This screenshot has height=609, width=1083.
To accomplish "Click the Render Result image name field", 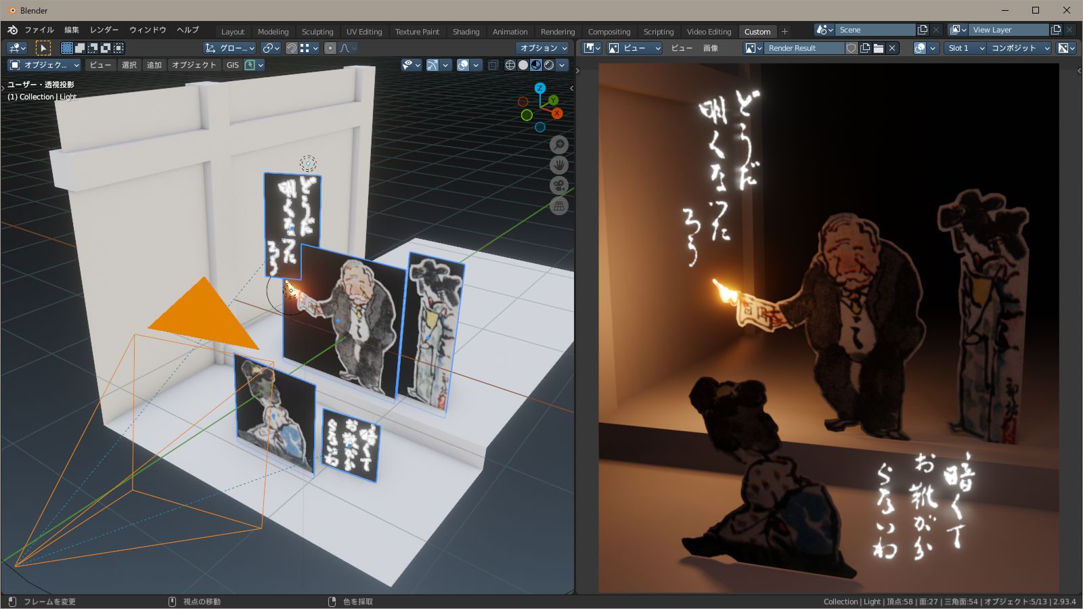I will pos(805,48).
